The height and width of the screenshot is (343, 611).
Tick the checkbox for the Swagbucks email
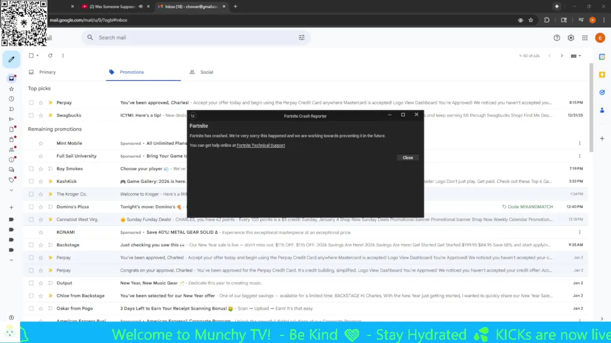click(31, 115)
